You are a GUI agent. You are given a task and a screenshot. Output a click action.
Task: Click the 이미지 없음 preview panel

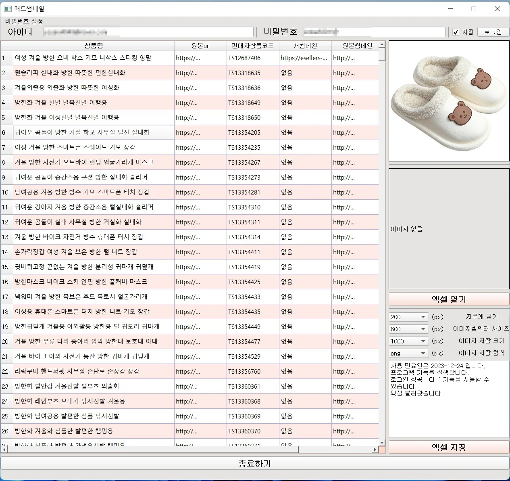(x=449, y=229)
